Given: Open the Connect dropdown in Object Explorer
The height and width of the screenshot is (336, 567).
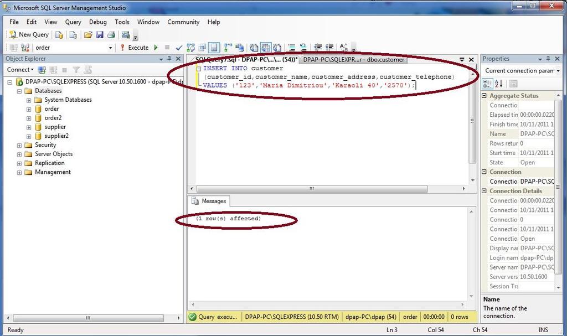Looking at the screenshot, I should tap(20, 69).
